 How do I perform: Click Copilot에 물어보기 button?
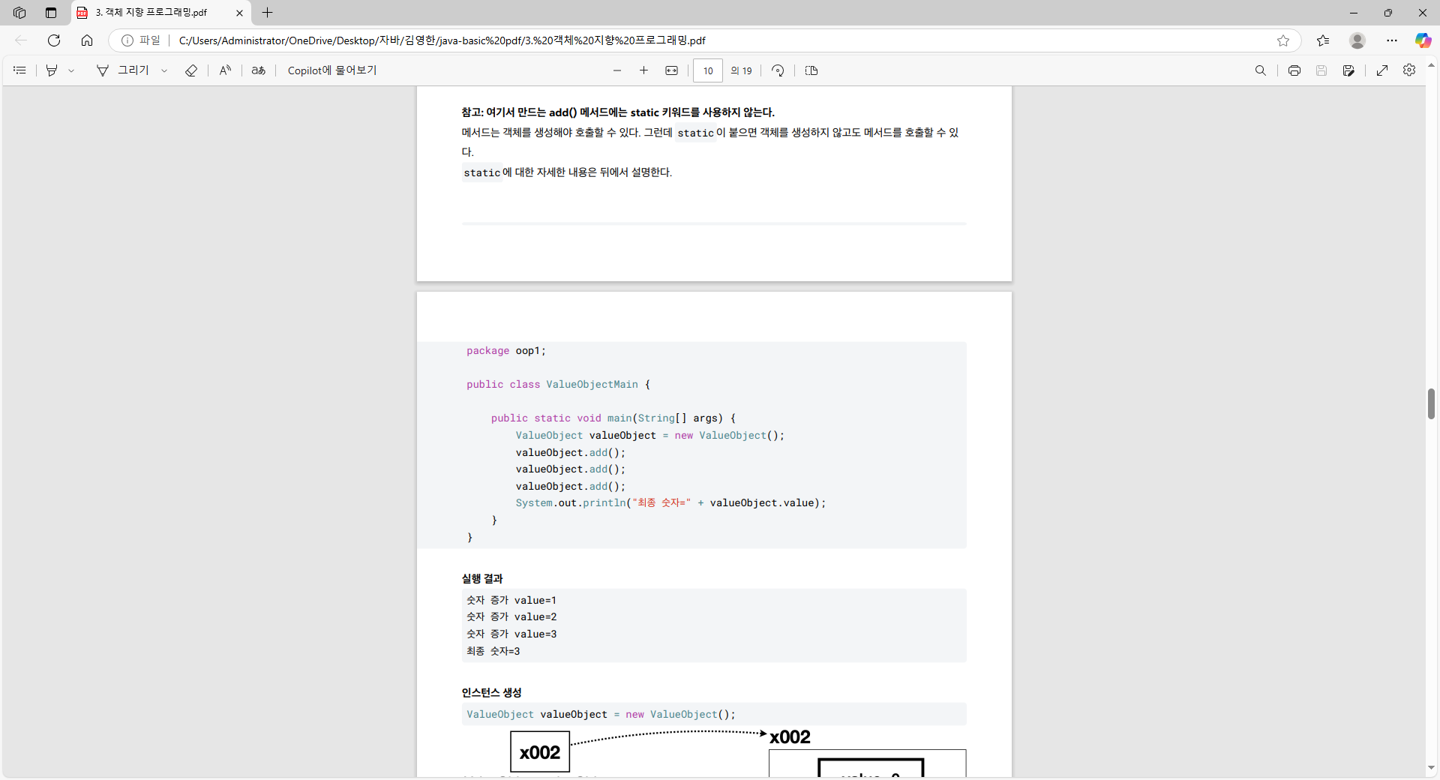[332, 70]
